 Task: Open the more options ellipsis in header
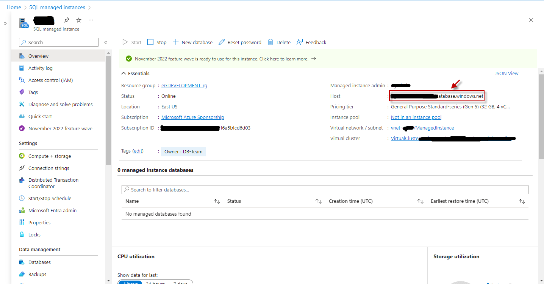tap(91, 20)
